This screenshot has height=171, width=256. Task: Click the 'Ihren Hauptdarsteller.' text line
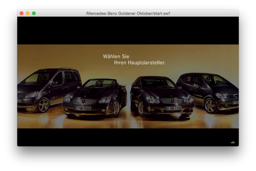click(140, 63)
